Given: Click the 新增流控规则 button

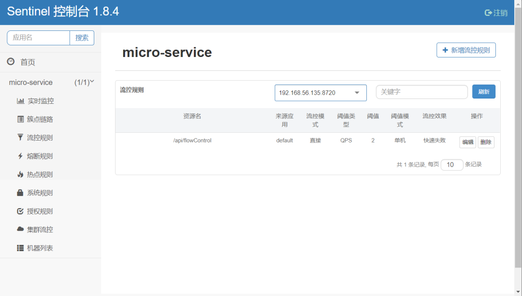Looking at the screenshot, I should point(466,50).
